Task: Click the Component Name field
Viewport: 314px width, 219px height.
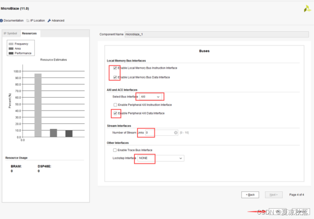Action: click(217, 34)
